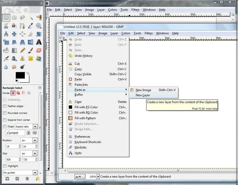Select the Ellipse Select tool
This screenshot has width=238, height=185.
point(14,18)
